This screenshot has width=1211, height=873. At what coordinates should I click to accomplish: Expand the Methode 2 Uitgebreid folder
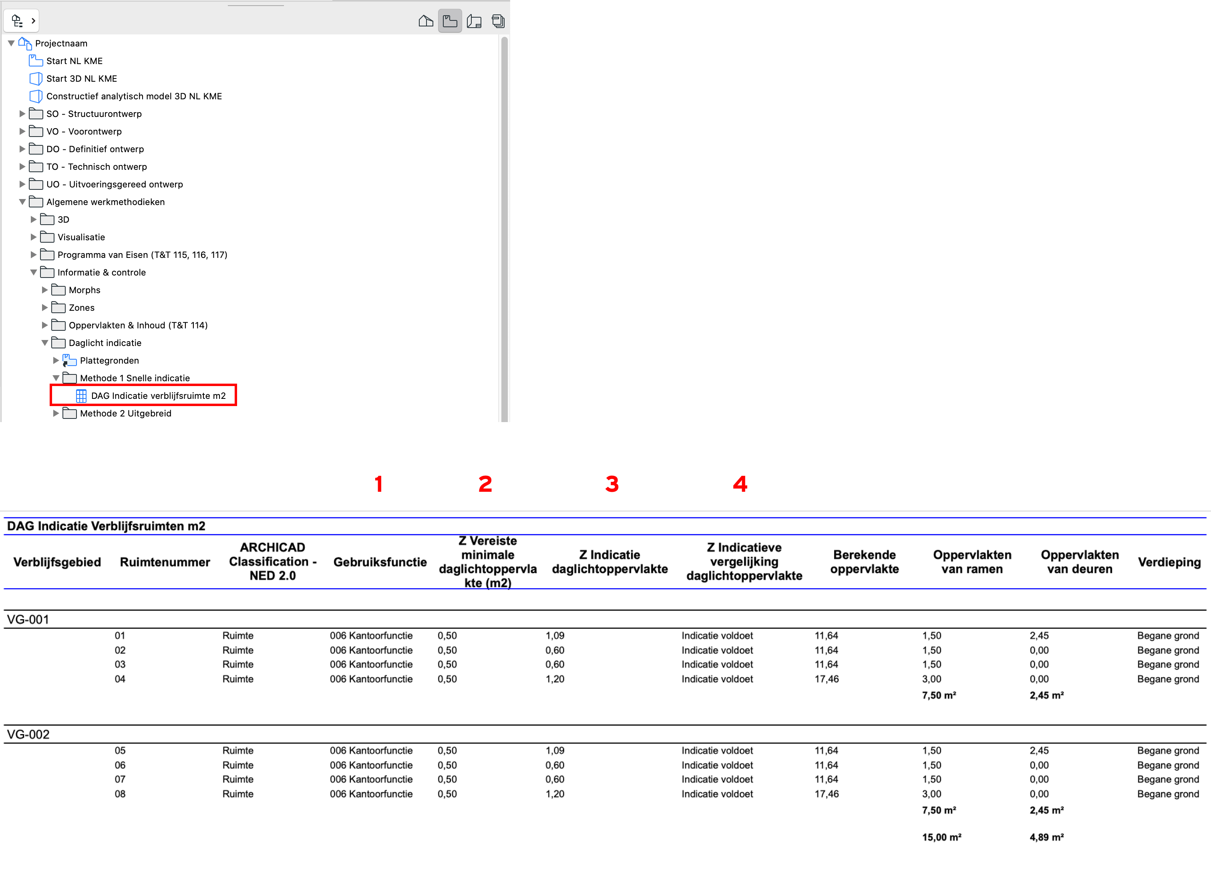tap(56, 413)
